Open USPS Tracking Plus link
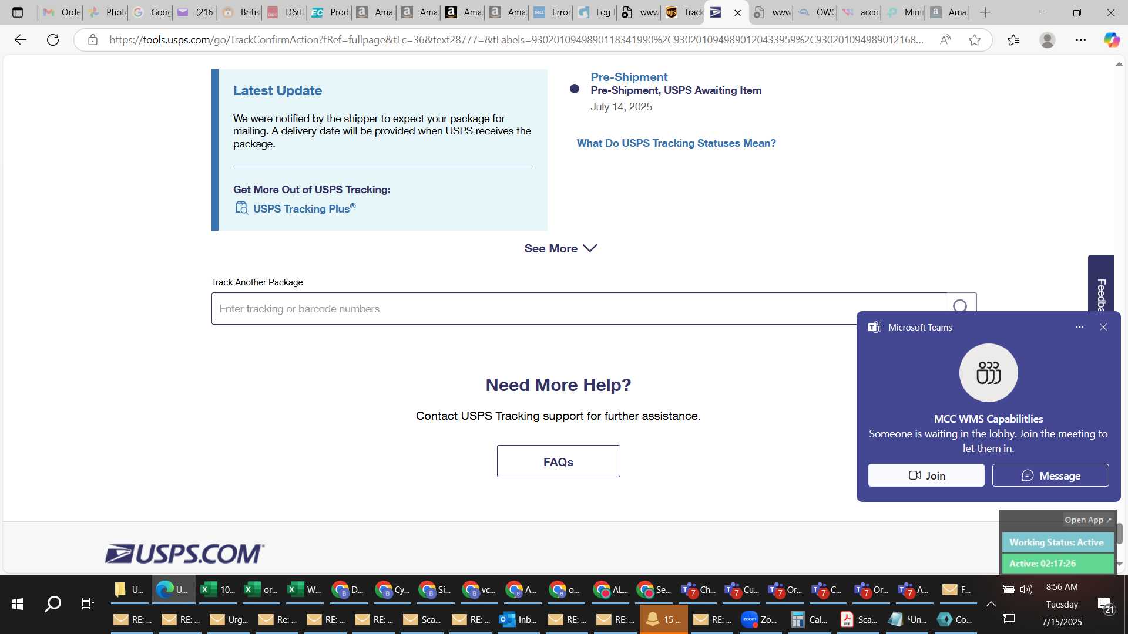1128x634 pixels. point(304,208)
